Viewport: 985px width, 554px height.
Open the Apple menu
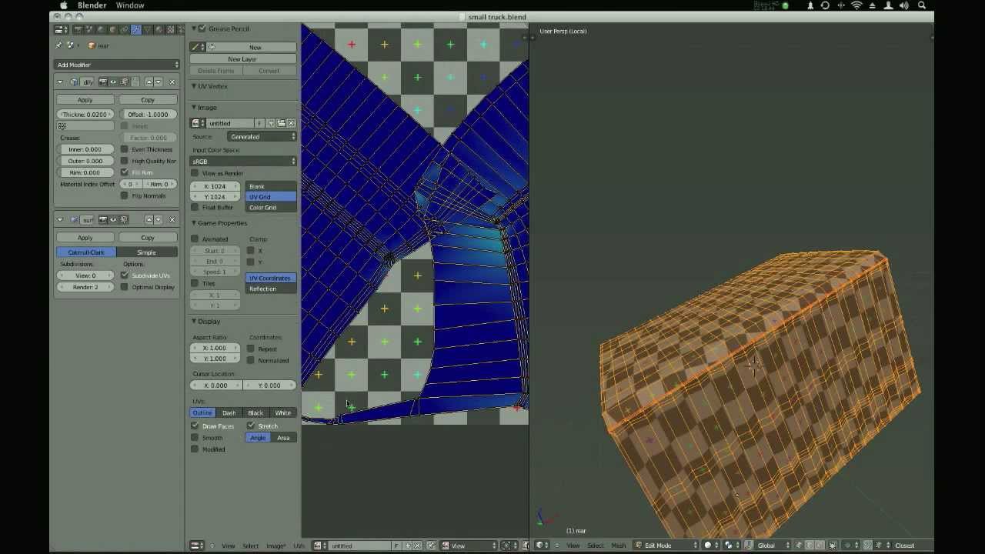click(x=63, y=5)
